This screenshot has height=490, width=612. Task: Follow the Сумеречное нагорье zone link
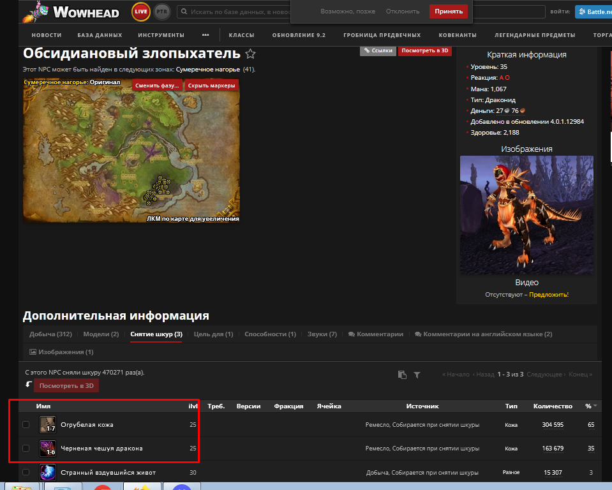coord(208,69)
